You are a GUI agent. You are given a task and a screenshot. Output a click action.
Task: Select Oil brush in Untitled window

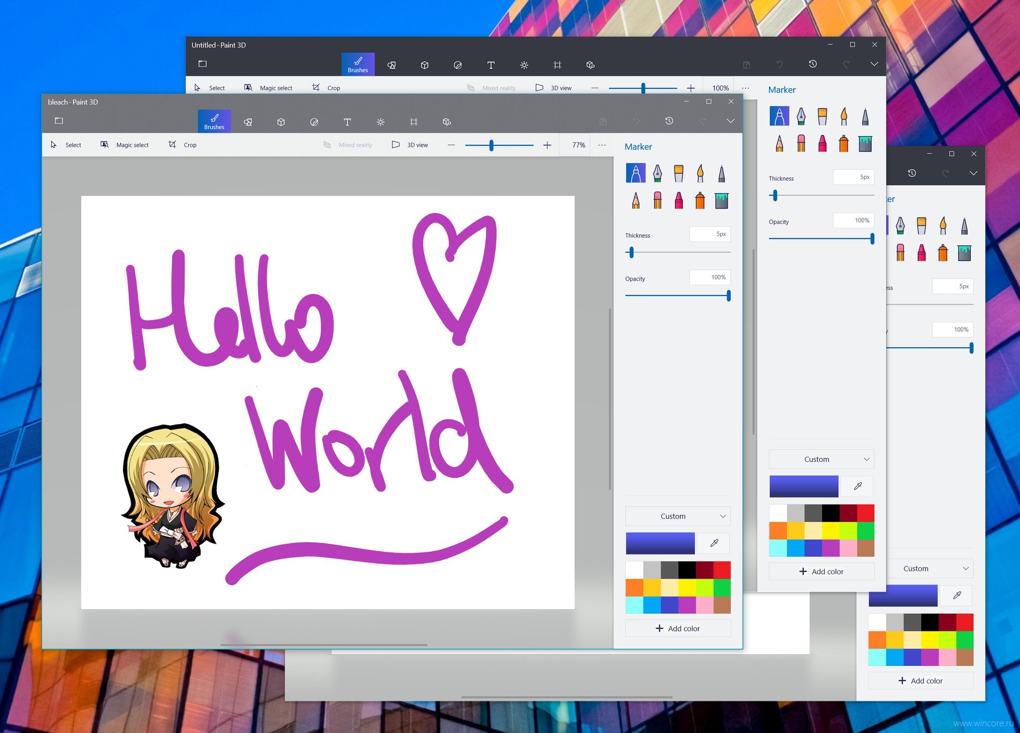pos(822,116)
